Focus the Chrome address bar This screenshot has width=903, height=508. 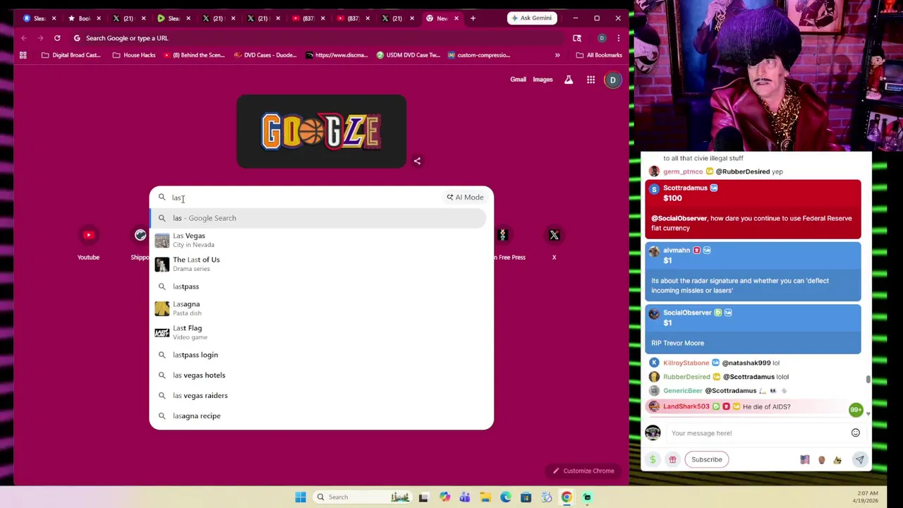(317, 38)
